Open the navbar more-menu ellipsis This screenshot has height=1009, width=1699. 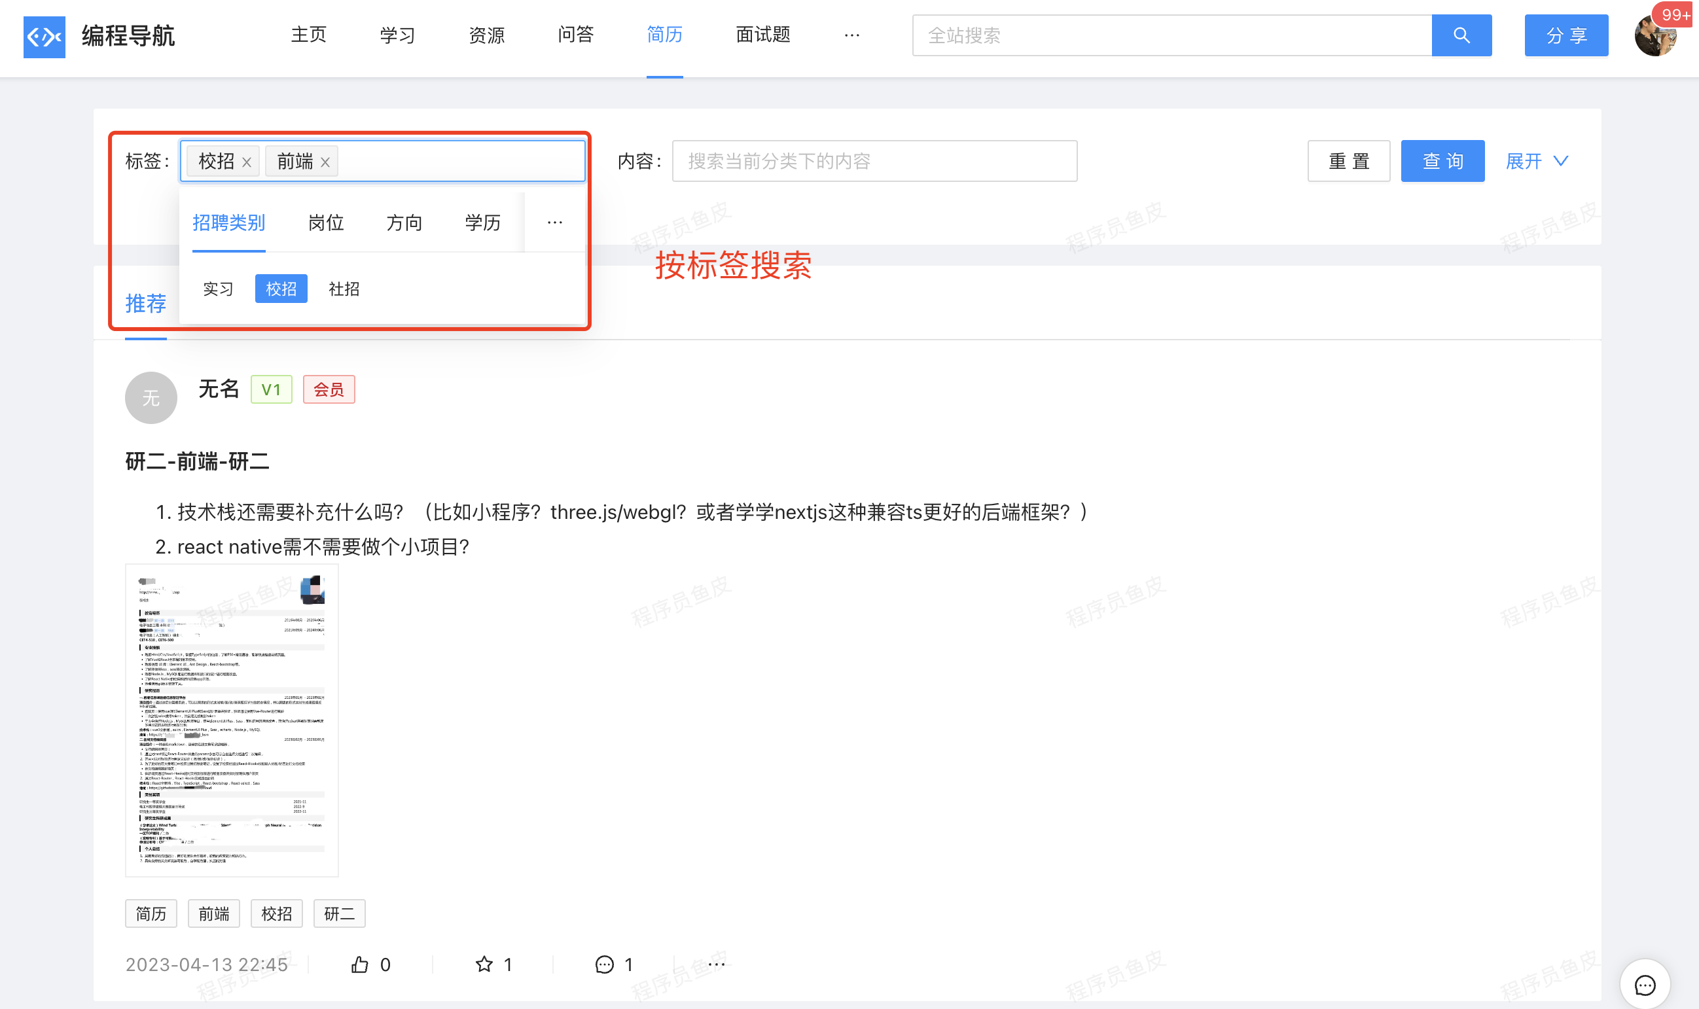tap(852, 35)
